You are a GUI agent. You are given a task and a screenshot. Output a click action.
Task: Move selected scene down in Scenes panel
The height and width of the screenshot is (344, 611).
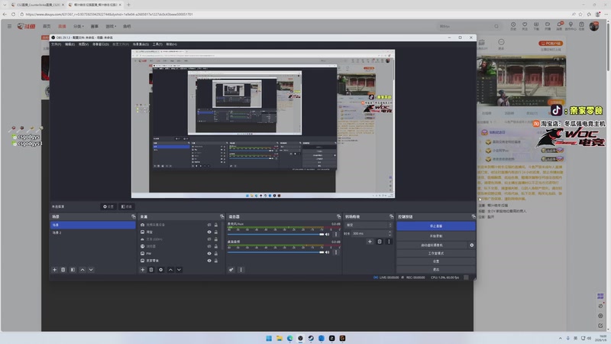[x=91, y=270]
